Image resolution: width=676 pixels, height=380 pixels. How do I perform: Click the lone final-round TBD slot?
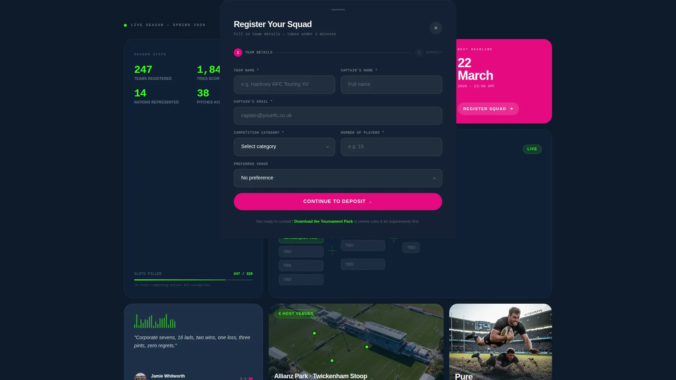411,247
